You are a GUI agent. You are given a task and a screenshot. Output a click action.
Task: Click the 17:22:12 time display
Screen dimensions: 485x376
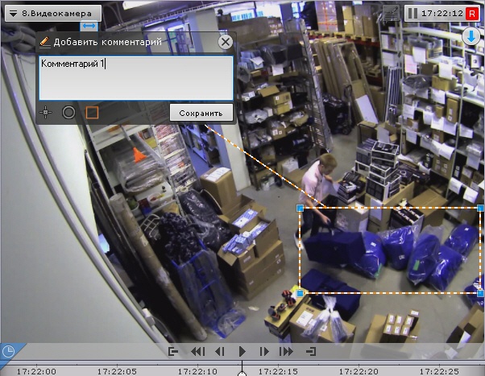coord(441,14)
